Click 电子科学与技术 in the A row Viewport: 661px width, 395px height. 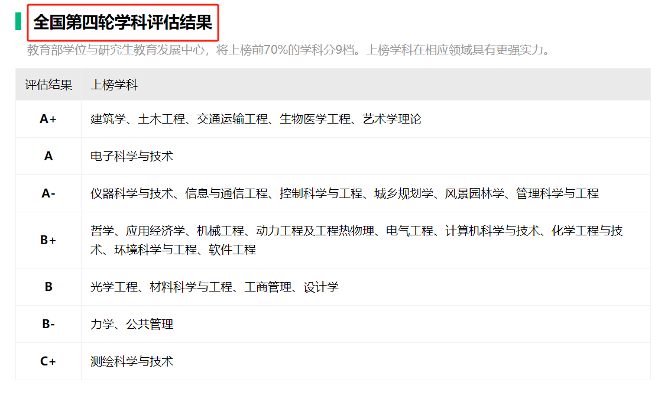132,156
